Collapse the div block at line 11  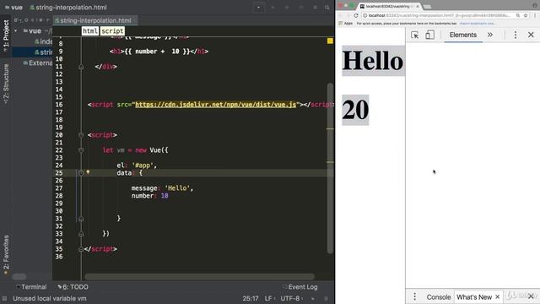(x=81, y=67)
